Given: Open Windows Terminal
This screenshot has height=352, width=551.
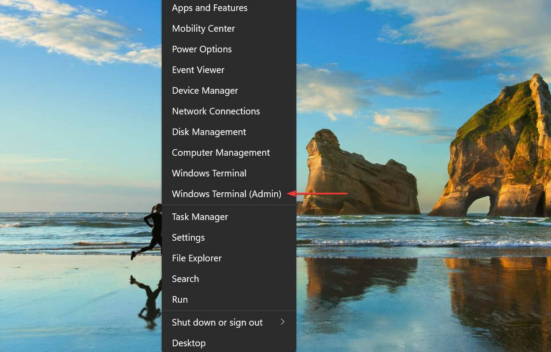Looking at the screenshot, I should coord(209,173).
